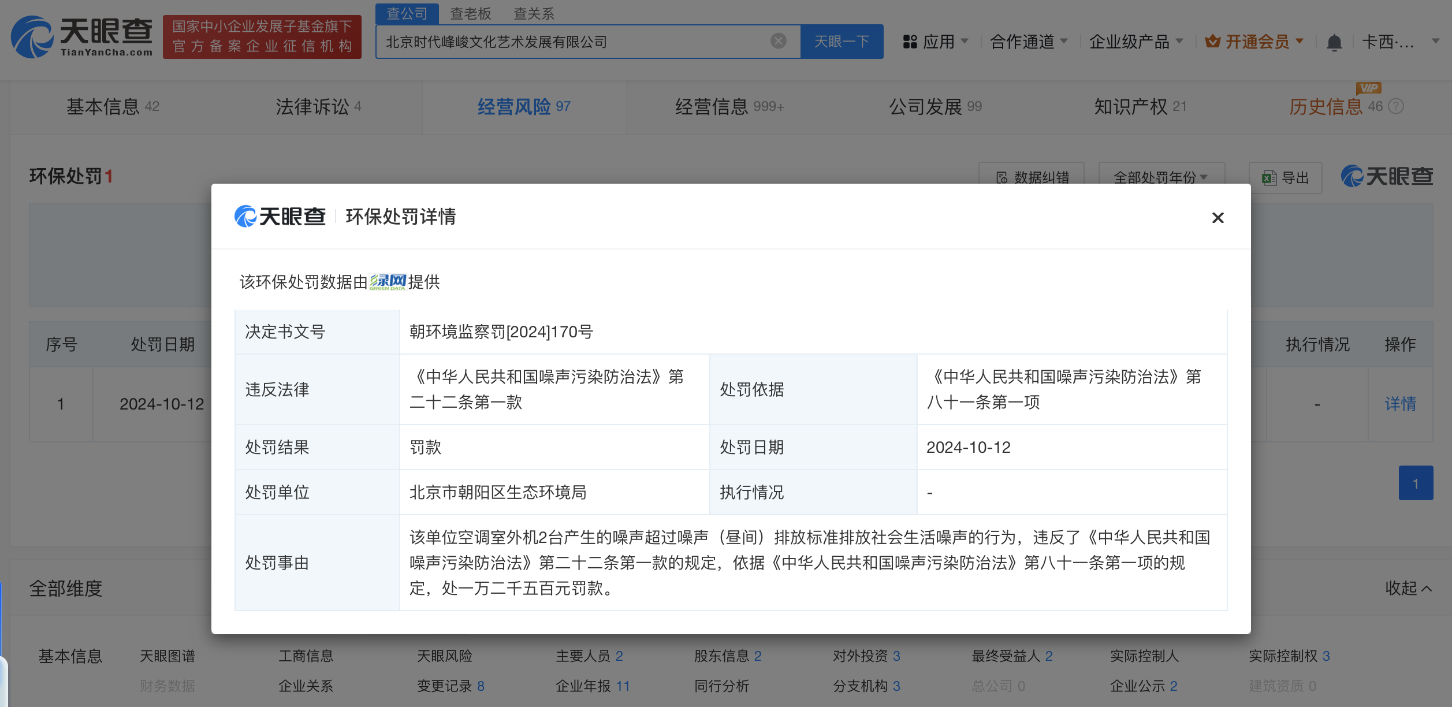
Task: Click the help question mark beside 历史信息
Action: click(1396, 106)
